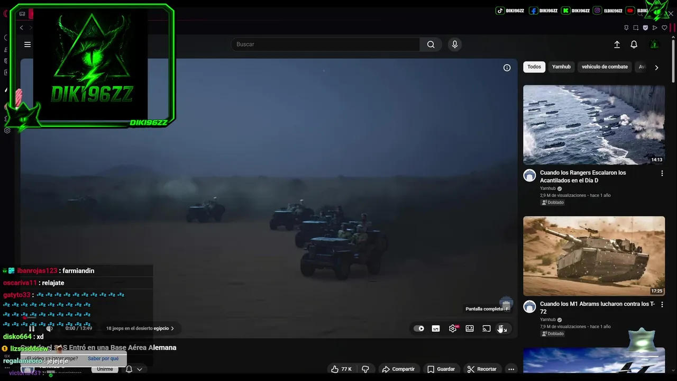Clip the video with Recortar
The image size is (677, 381).
pyautogui.click(x=482, y=369)
